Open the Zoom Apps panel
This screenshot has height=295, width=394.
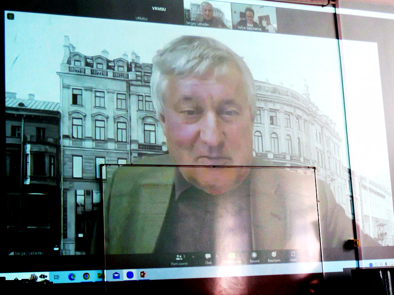tap(293, 256)
